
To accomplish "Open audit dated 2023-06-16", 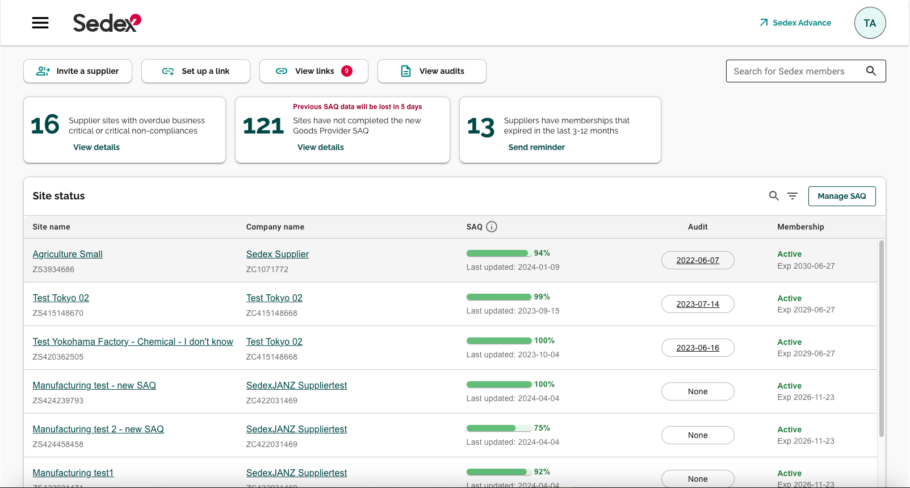I will (698, 348).
